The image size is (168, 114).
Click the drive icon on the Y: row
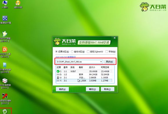[x=58, y=81]
